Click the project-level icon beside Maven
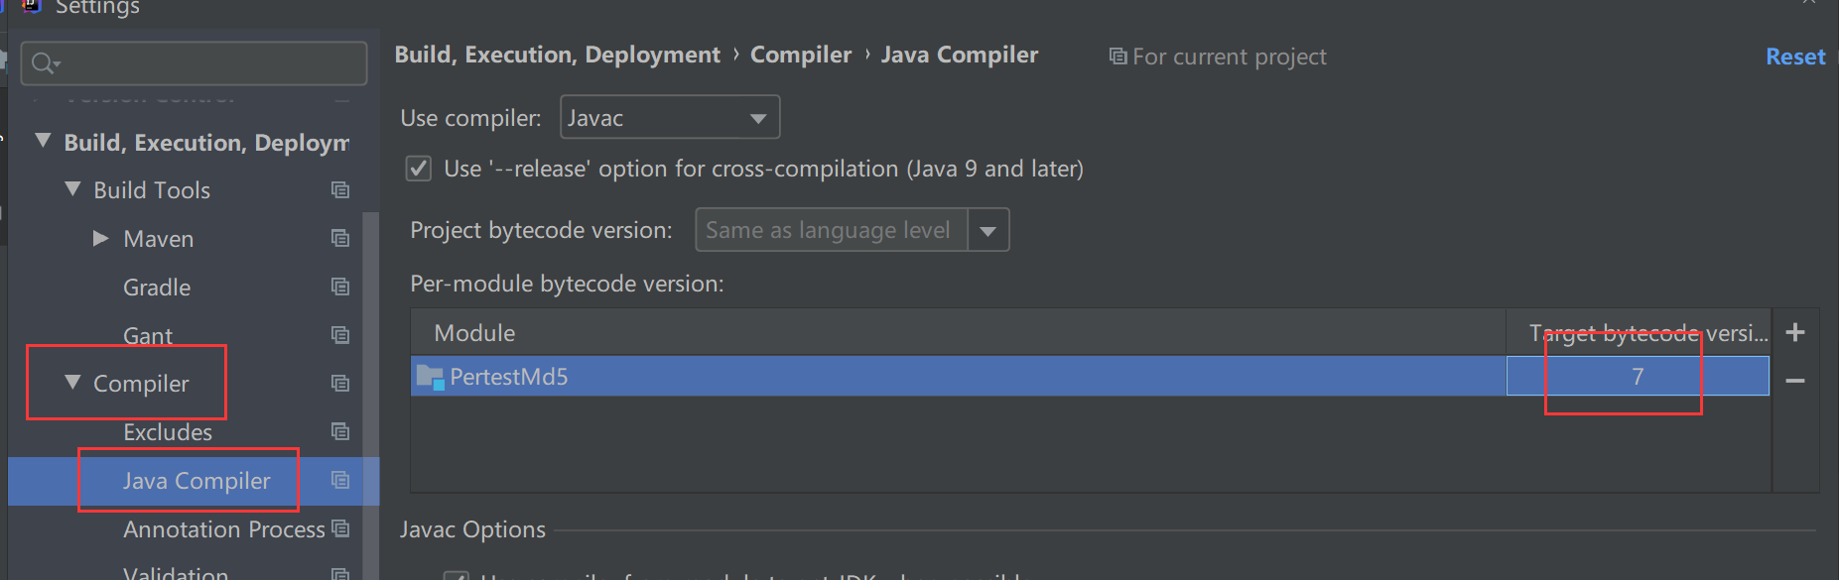The width and height of the screenshot is (1839, 580). click(x=340, y=239)
